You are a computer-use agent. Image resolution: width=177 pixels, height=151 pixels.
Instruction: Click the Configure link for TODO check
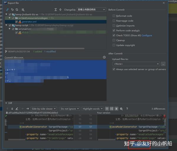tap(147, 36)
